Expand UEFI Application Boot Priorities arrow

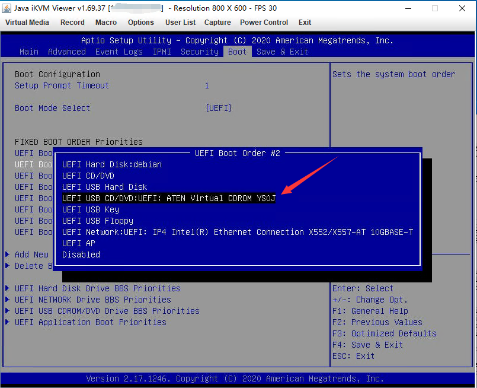[x=8, y=322]
